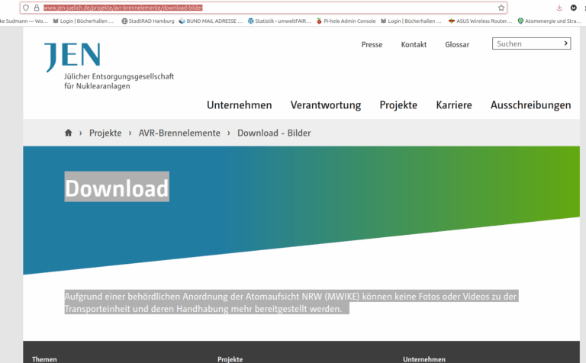This screenshot has width=586, height=363.
Task: Click Download - Bilder breadcrumb entry
Action: click(274, 133)
